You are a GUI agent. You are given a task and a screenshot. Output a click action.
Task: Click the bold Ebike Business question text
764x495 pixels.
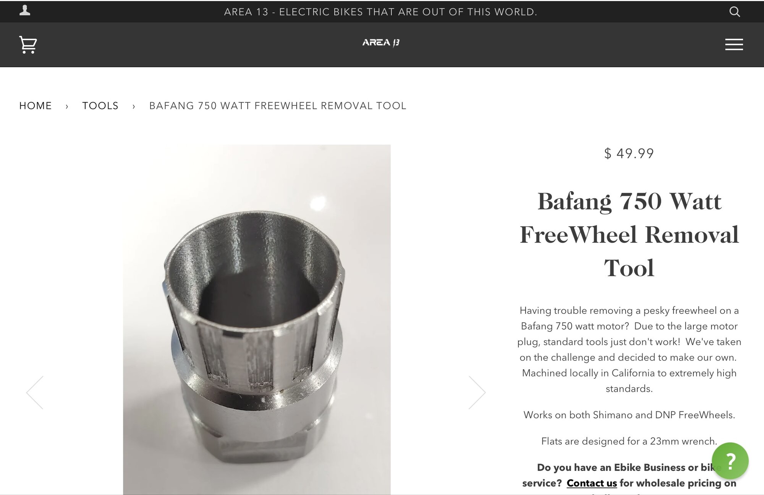tap(623, 468)
